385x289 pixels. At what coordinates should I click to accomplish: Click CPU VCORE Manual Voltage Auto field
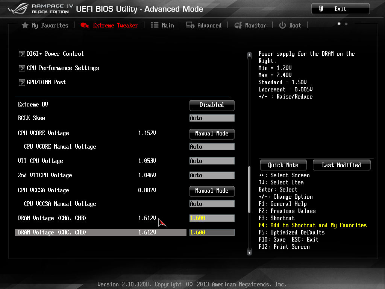tap(212, 147)
